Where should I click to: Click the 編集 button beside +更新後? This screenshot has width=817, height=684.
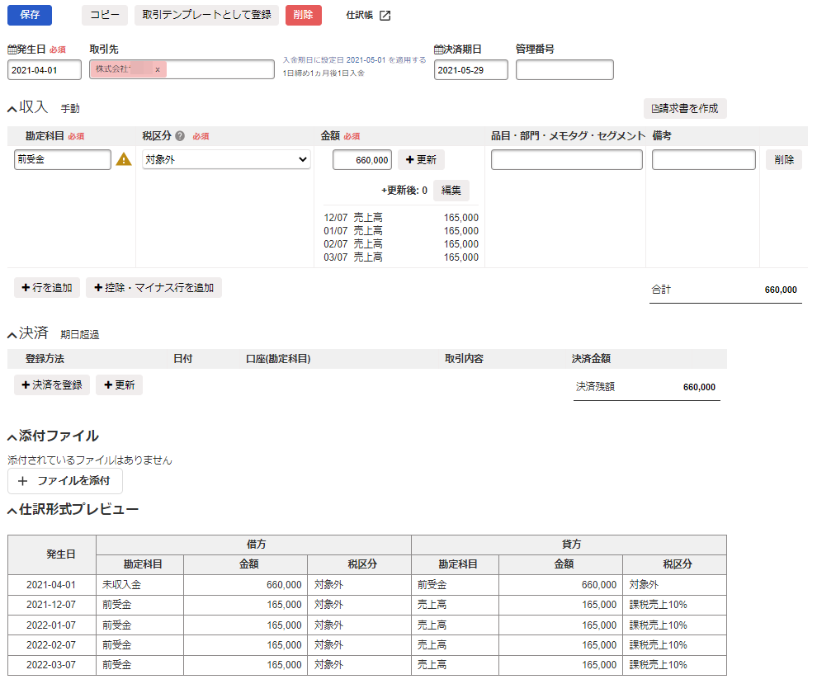(x=451, y=190)
